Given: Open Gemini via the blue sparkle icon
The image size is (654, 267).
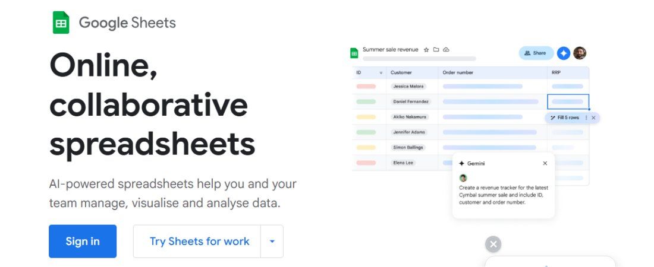Looking at the screenshot, I should coord(564,53).
